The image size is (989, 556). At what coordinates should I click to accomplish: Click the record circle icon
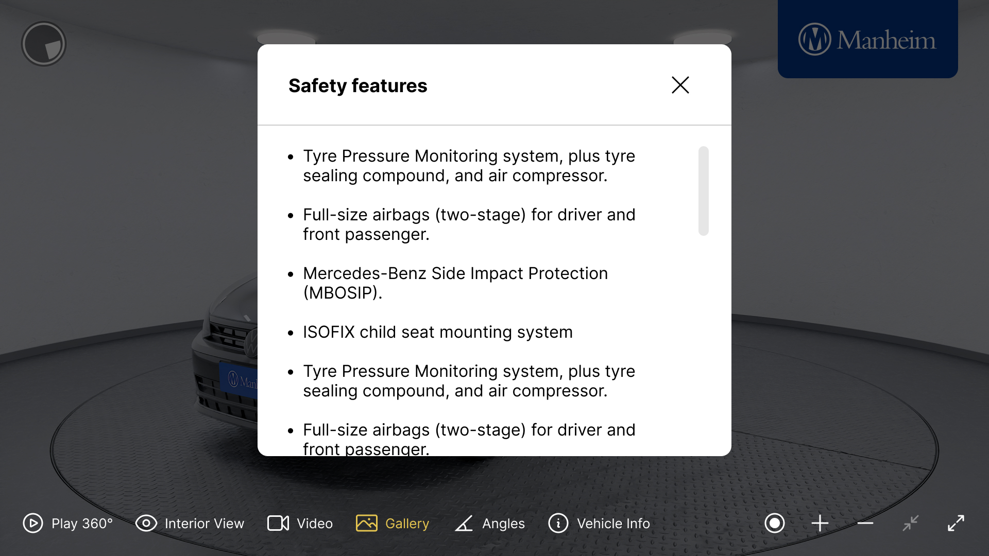774,523
